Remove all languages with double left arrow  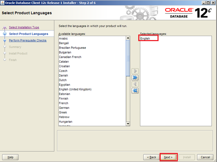pos(135,91)
